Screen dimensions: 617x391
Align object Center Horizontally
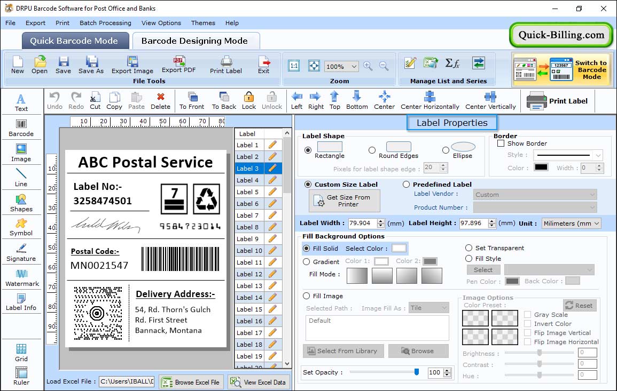[x=429, y=101]
